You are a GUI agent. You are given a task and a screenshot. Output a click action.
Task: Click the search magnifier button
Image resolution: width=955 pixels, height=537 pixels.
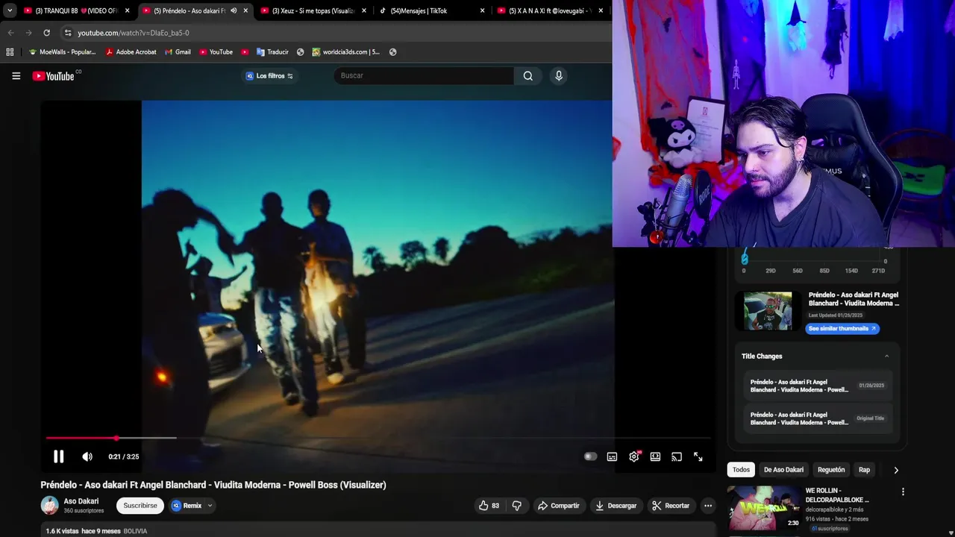coord(527,75)
